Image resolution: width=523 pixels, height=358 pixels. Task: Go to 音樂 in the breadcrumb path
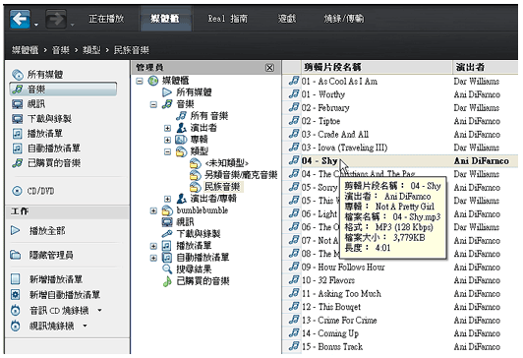pyautogui.click(x=61, y=50)
